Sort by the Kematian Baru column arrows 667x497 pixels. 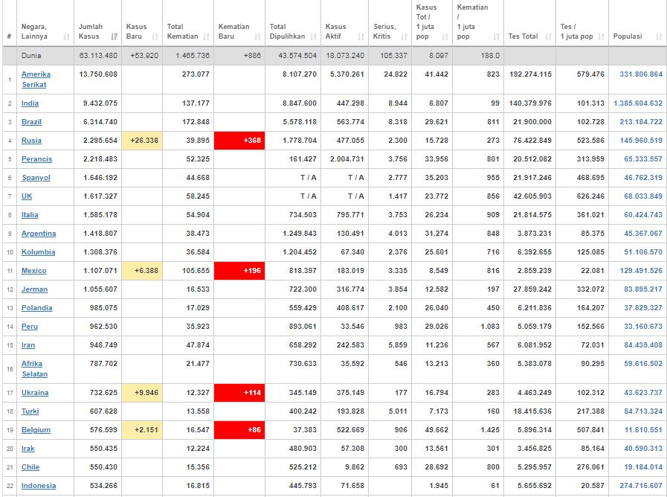pyautogui.click(x=258, y=36)
